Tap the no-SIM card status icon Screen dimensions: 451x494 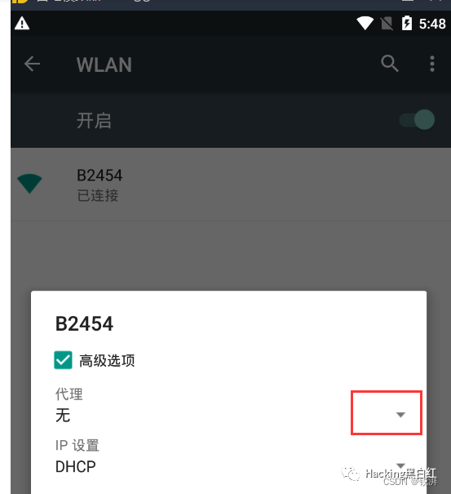pos(387,24)
